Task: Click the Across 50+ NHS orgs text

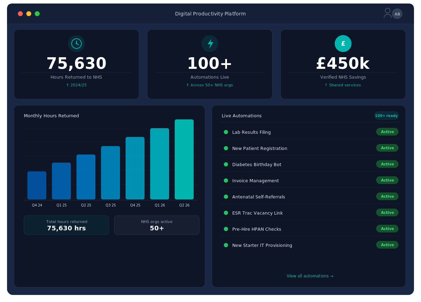Action: point(209,85)
